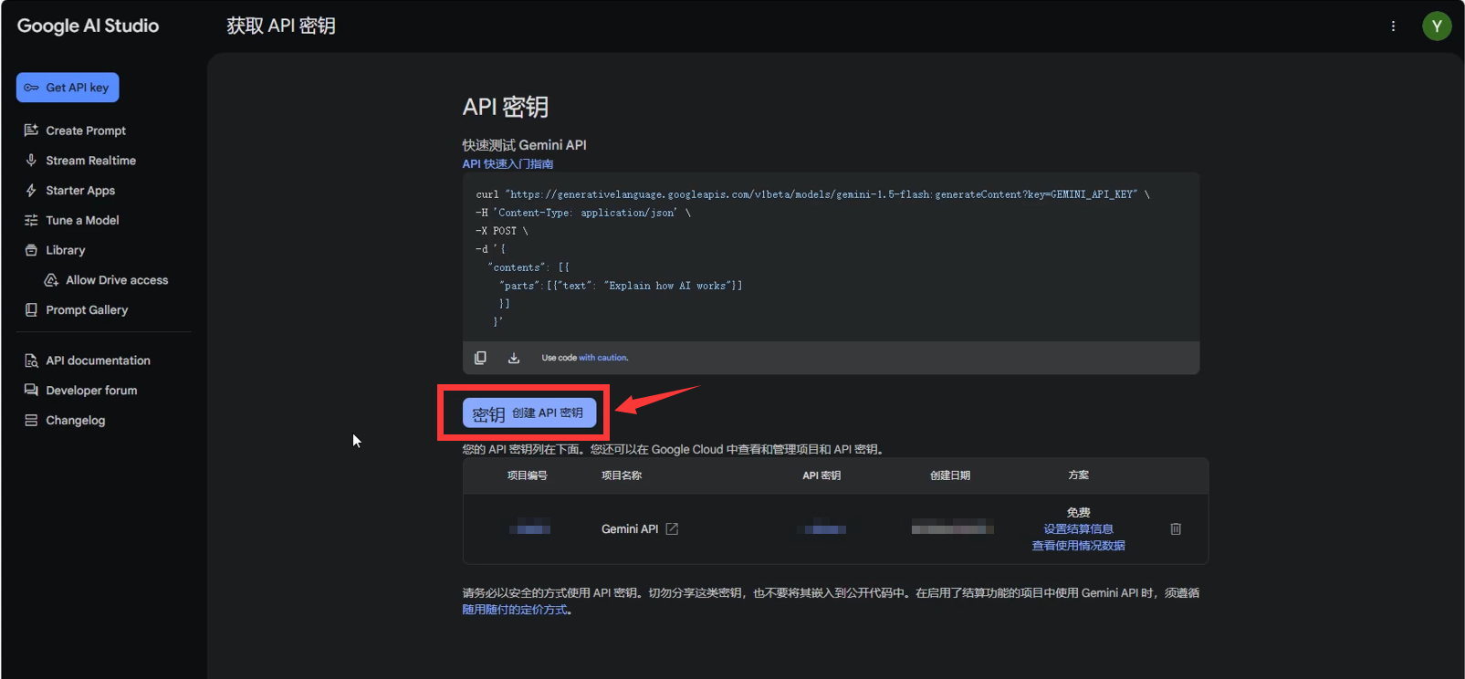Click the blurred API key value
1465x679 pixels.
point(822,529)
